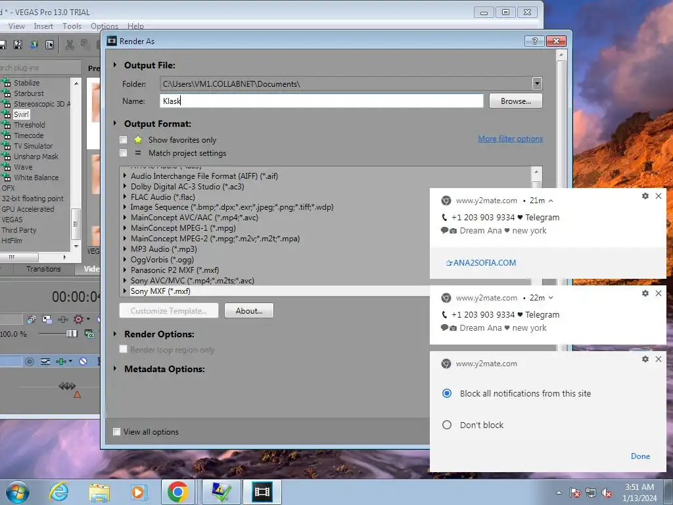This screenshot has width=673, height=505.
Task: Click the Stabilize plug-in icon
Action: [6, 82]
